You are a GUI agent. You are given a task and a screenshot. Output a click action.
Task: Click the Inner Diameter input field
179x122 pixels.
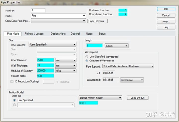coord(45,60)
